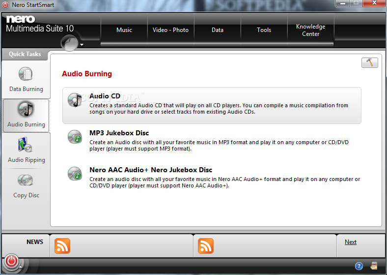This screenshot has height=275, width=387.
Task: Click the round launcher button under the Nero logo
Action: (70, 43)
